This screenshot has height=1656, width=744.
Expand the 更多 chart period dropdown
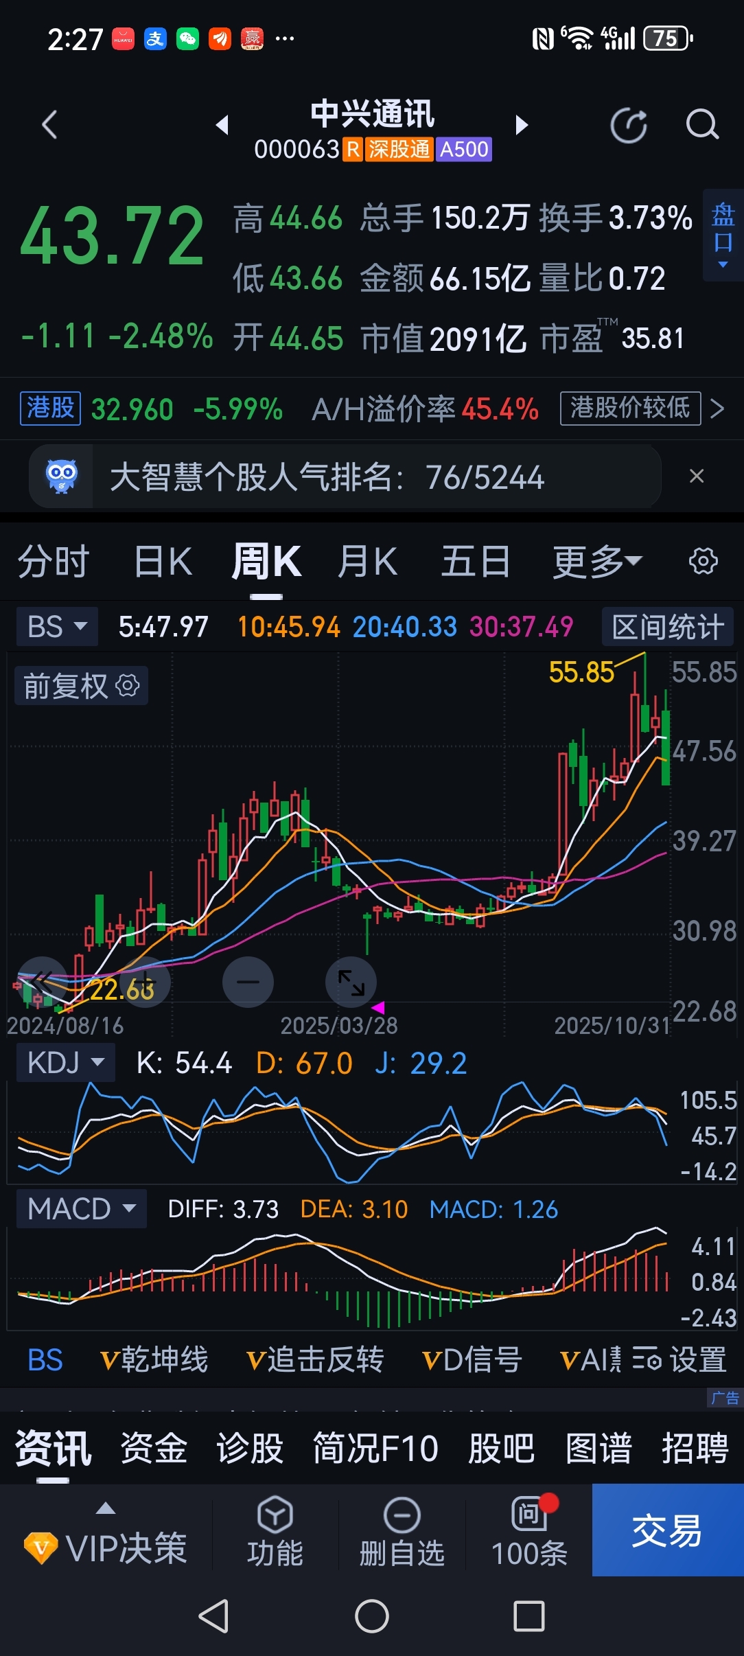pos(596,562)
